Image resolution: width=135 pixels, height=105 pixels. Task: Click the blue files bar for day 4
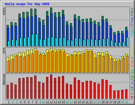[x=20, y=28]
